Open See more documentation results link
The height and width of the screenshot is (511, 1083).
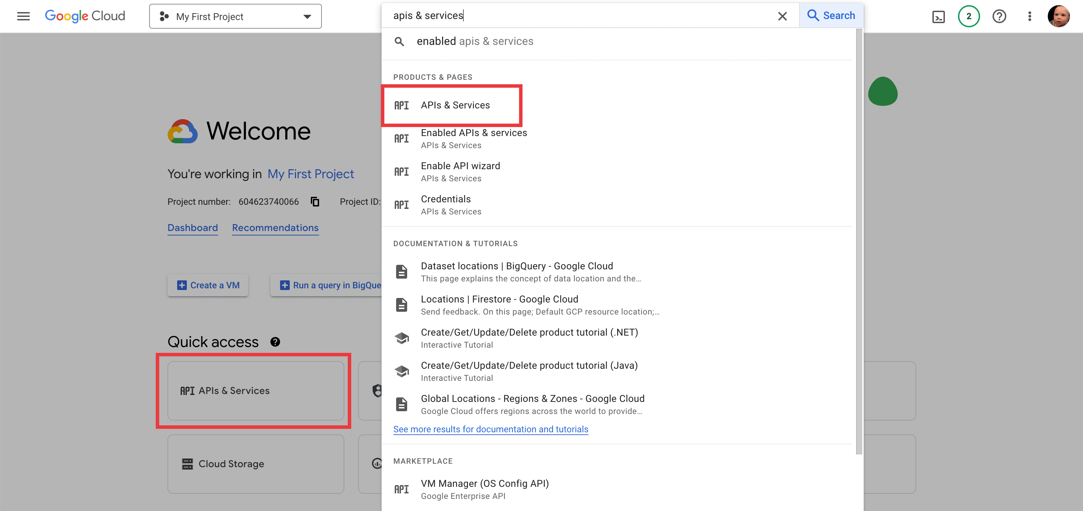490,429
